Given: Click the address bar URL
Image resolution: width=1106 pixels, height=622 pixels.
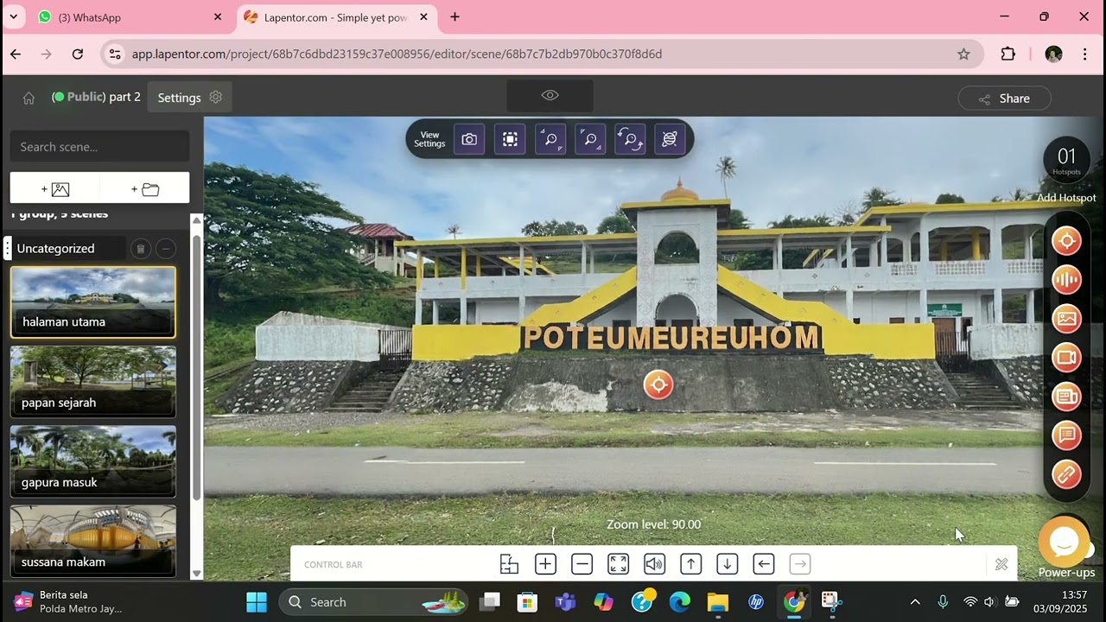Looking at the screenshot, I should click(397, 54).
